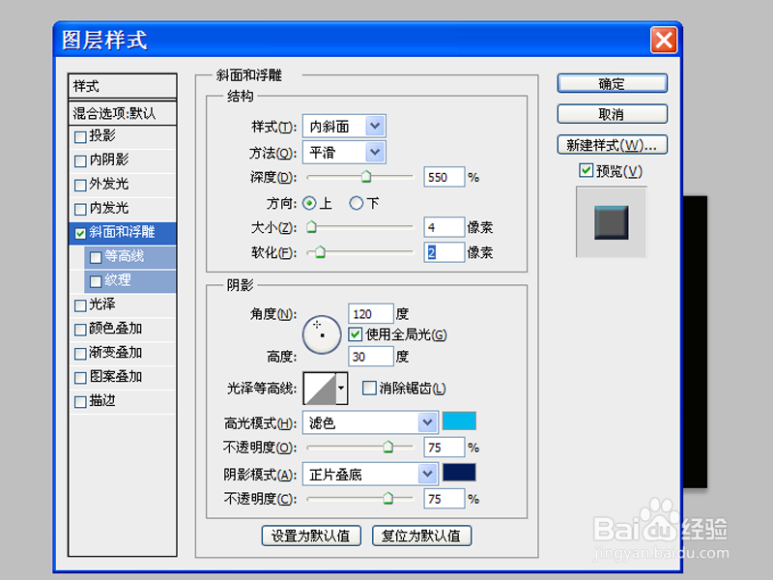Enable the 光泽 checkbox
The image size is (773, 580).
80,305
